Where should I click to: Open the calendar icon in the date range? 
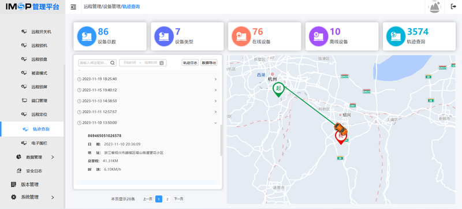coord(162,63)
